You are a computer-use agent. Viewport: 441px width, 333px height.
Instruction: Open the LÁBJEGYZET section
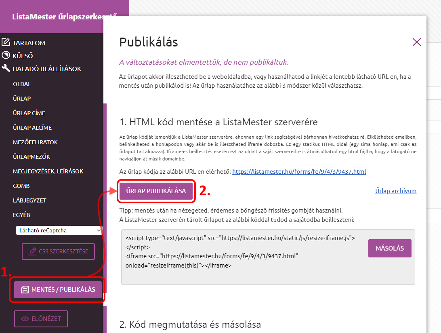click(29, 200)
